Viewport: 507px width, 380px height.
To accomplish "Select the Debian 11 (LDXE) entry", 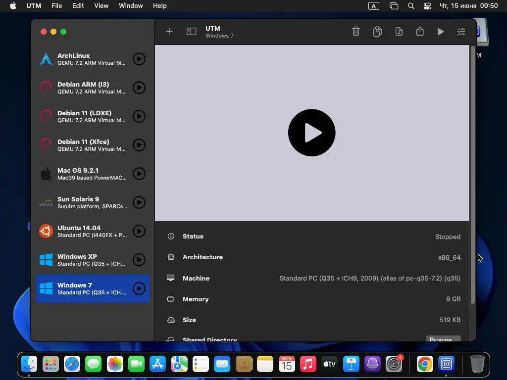I will 93,116.
